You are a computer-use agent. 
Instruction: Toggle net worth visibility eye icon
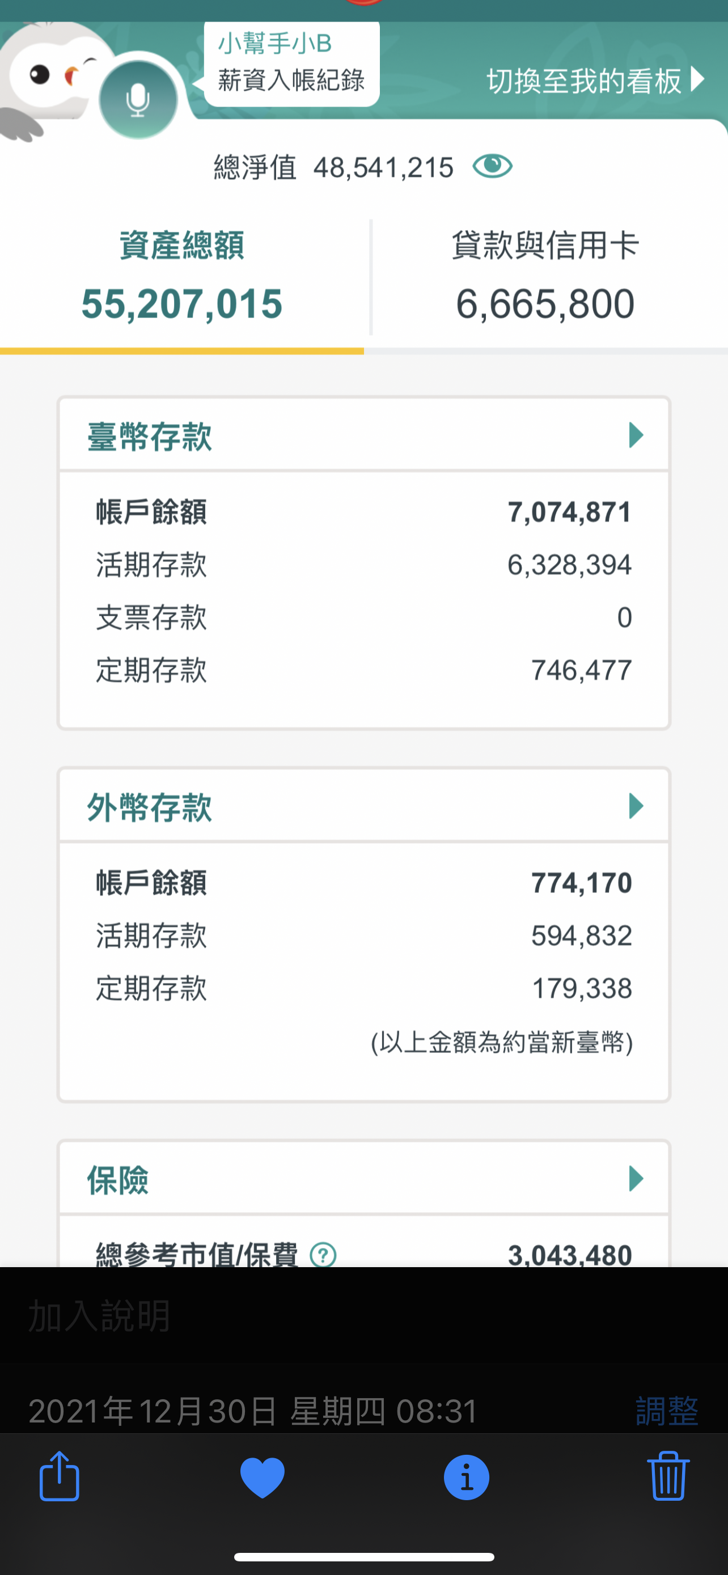tap(492, 166)
